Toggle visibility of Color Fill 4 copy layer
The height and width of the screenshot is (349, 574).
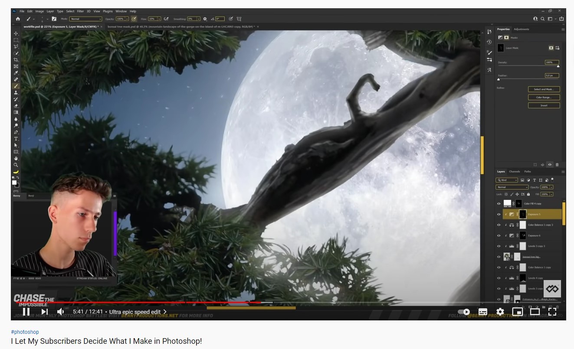pos(499,203)
